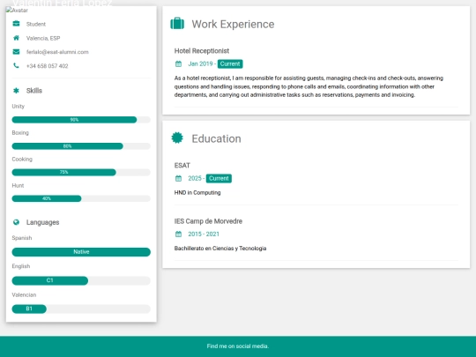Click the Unity 90% skill bar
This screenshot has width=476, height=357.
(x=81, y=120)
